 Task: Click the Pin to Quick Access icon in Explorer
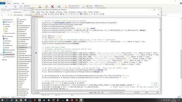coord(6,7)
